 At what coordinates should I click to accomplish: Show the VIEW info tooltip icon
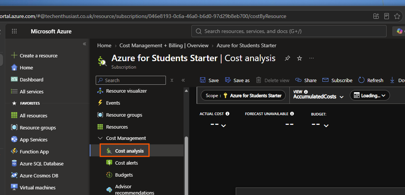coord(306,91)
